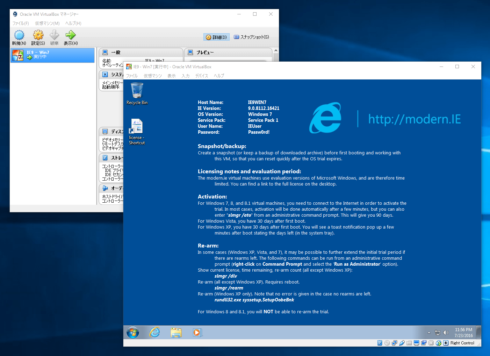This screenshot has height=356, width=490.
Task: Click the Manager details scrollbar up arrow
Action: point(276,51)
